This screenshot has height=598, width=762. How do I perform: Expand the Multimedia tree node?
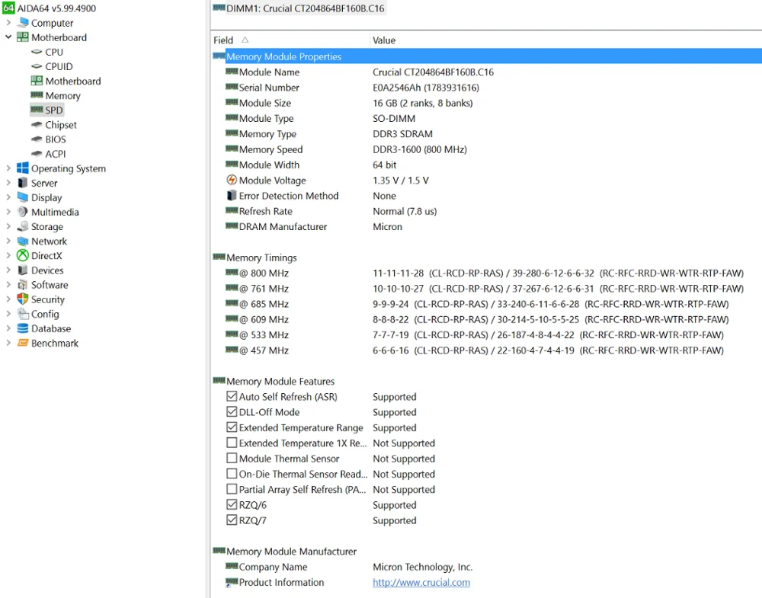8,212
